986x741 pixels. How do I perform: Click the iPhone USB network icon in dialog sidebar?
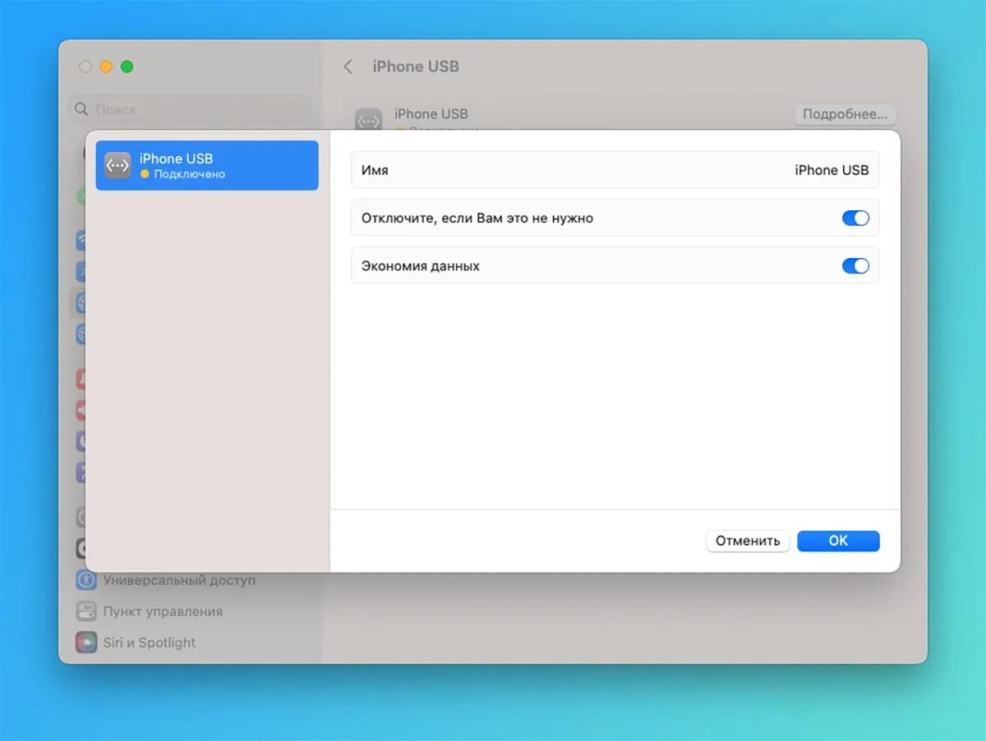117,166
